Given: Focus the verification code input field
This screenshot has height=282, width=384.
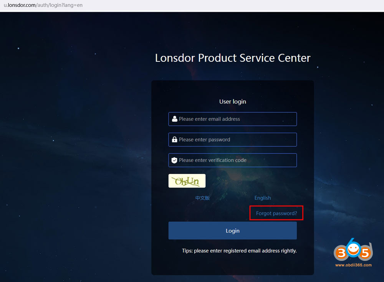Looking at the screenshot, I should tap(232, 160).
